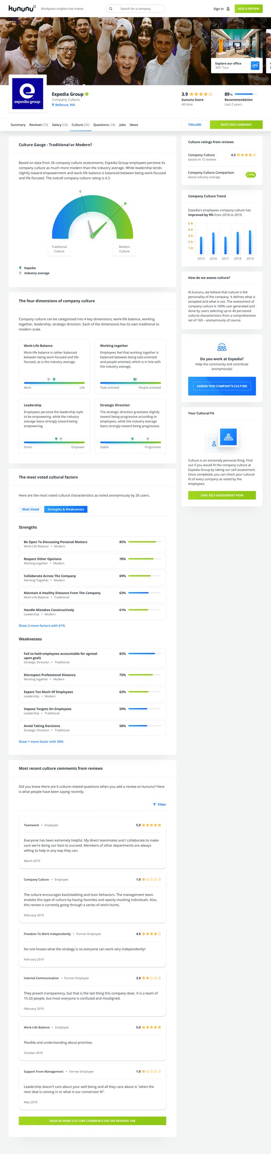Click the verified checkmark beside Expedia Group
This screenshot has height=1154, width=271.
87,94
